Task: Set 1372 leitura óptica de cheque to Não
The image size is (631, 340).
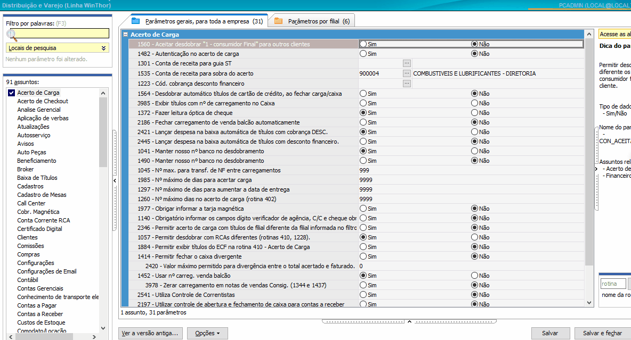Action: pos(474,112)
